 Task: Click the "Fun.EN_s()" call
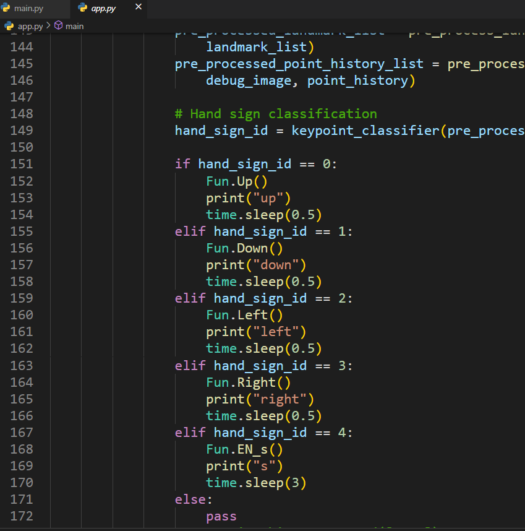pyautogui.click(x=244, y=450)
